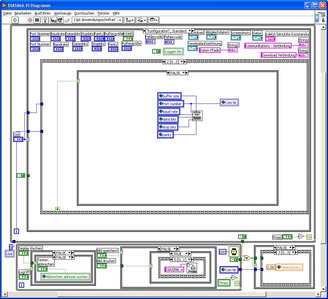Click the Run arrow toolbar icon
Viewport: 328px width, 299px height.
15,20
